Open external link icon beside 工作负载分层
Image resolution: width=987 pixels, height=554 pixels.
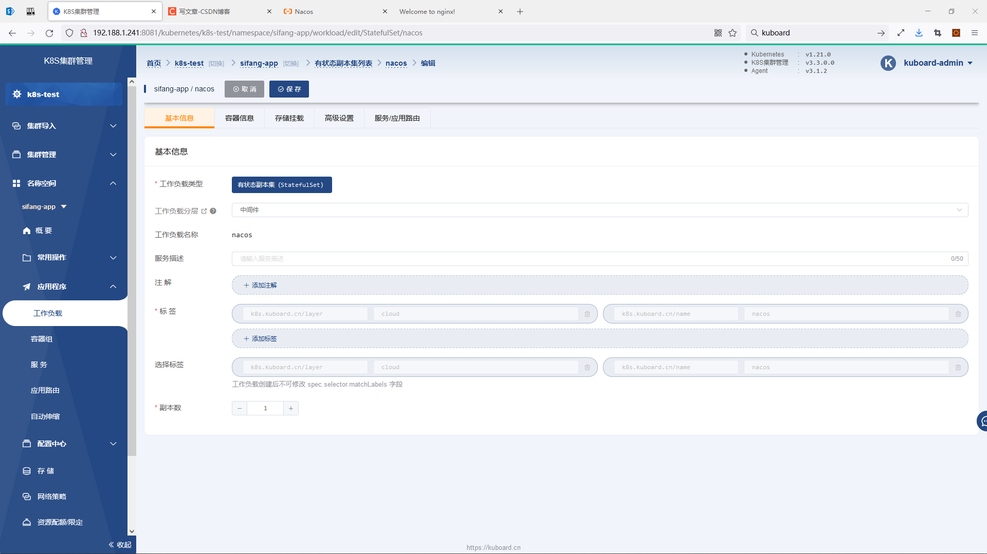point(204,211)
